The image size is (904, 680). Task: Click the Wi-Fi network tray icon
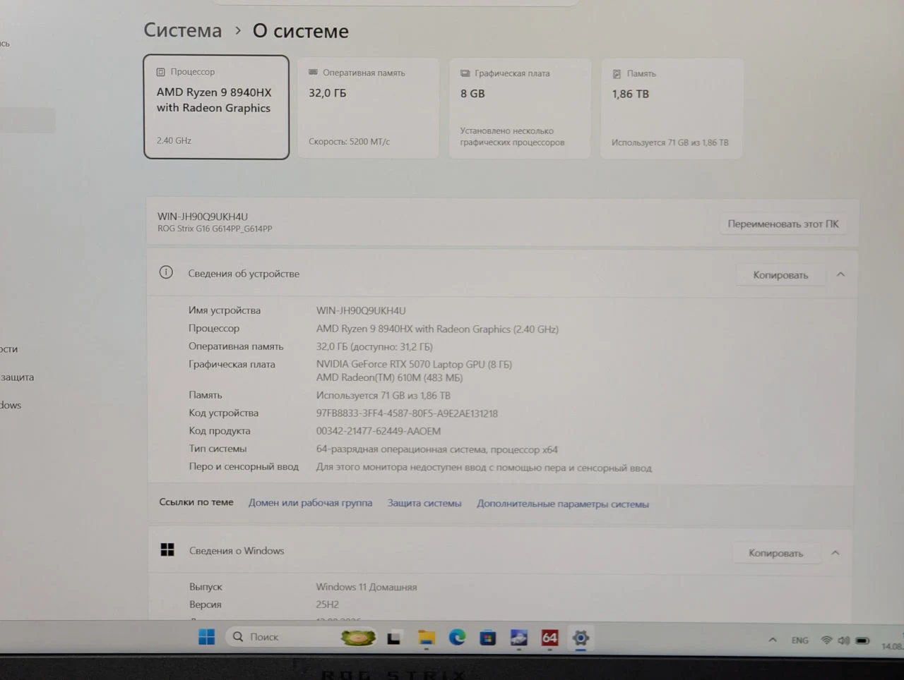point(826,640)
